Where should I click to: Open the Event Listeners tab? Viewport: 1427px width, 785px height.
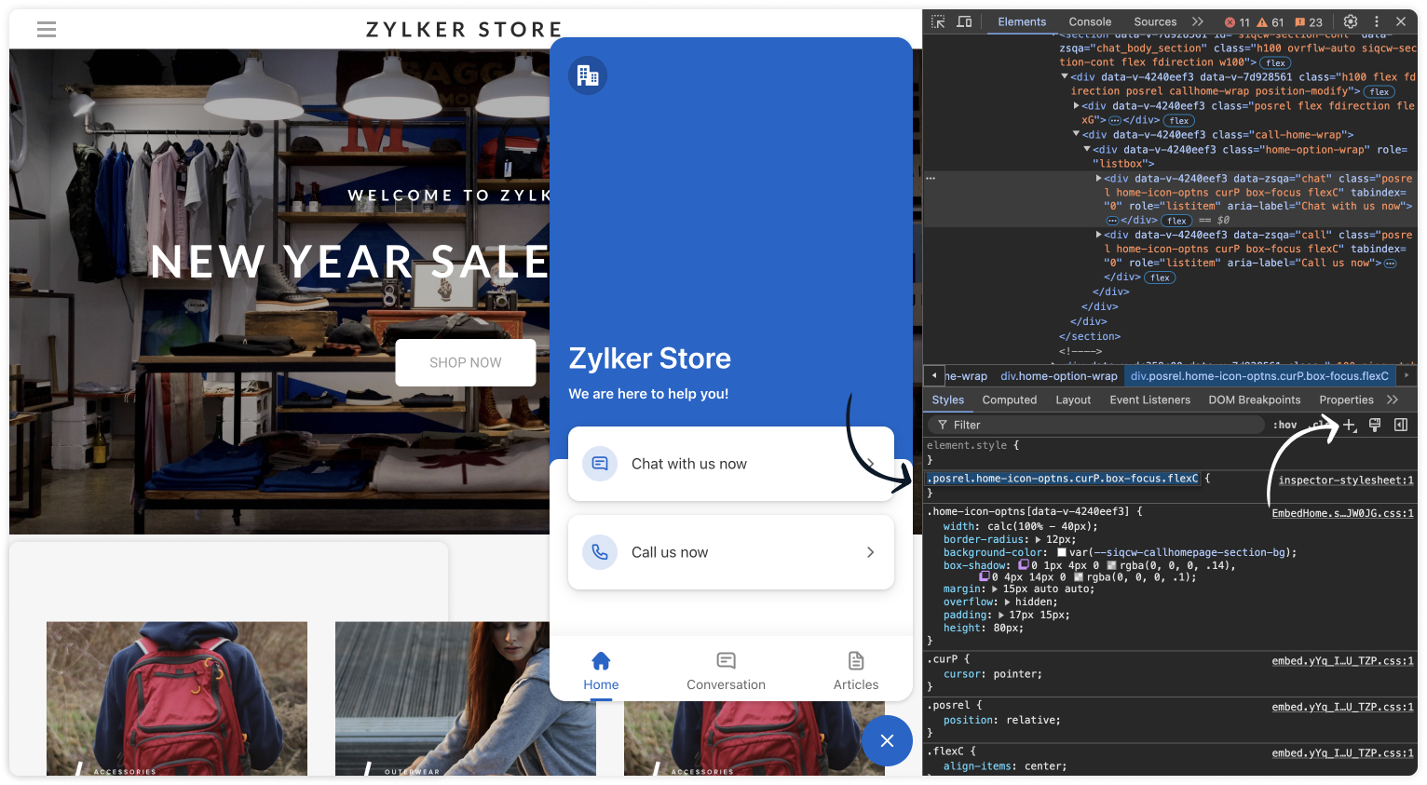[1150, 399]
